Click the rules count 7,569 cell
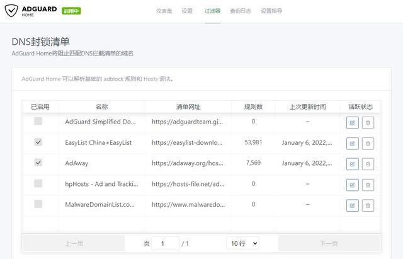This screenshot has width=403, height=259. [253, 163]
